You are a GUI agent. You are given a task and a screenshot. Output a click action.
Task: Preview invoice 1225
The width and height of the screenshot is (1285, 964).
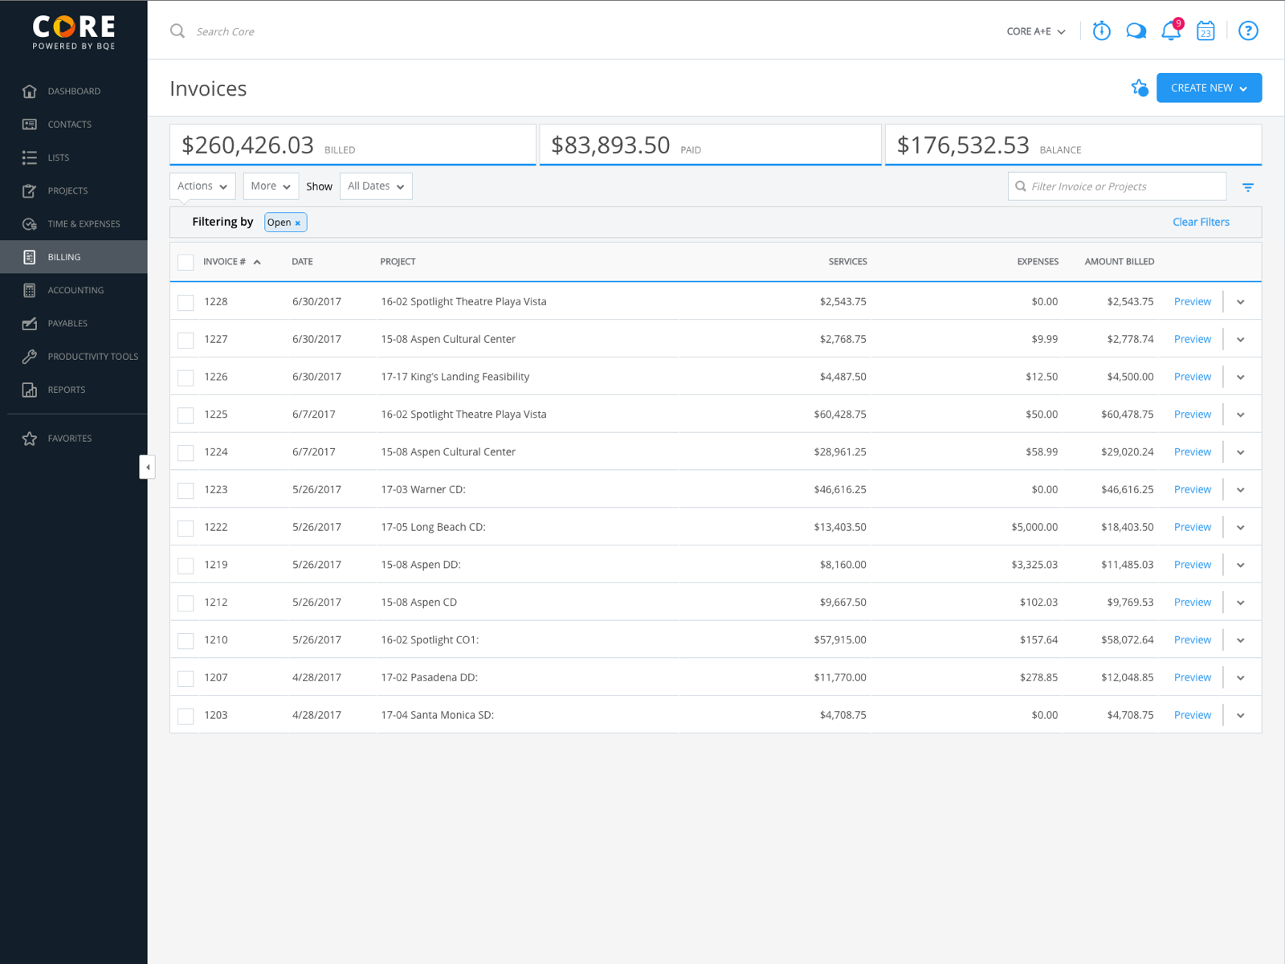tap(1192, 415)
